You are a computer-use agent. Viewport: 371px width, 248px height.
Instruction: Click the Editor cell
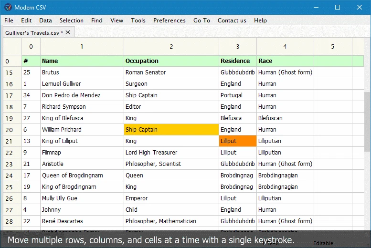[x=171, y=107]
